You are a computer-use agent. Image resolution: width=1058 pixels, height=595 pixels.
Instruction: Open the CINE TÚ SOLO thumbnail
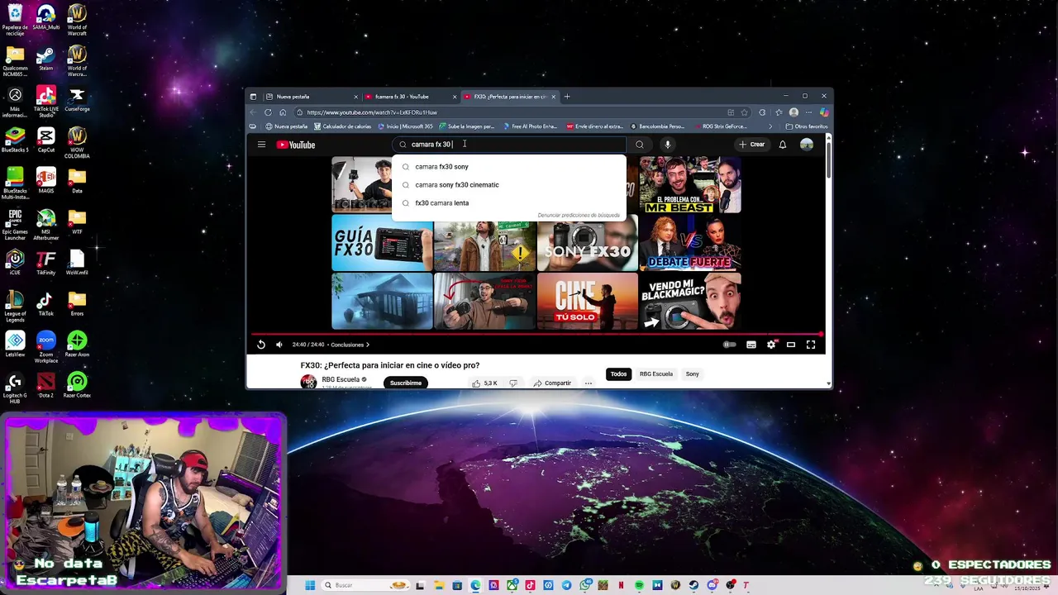[588, 302]
